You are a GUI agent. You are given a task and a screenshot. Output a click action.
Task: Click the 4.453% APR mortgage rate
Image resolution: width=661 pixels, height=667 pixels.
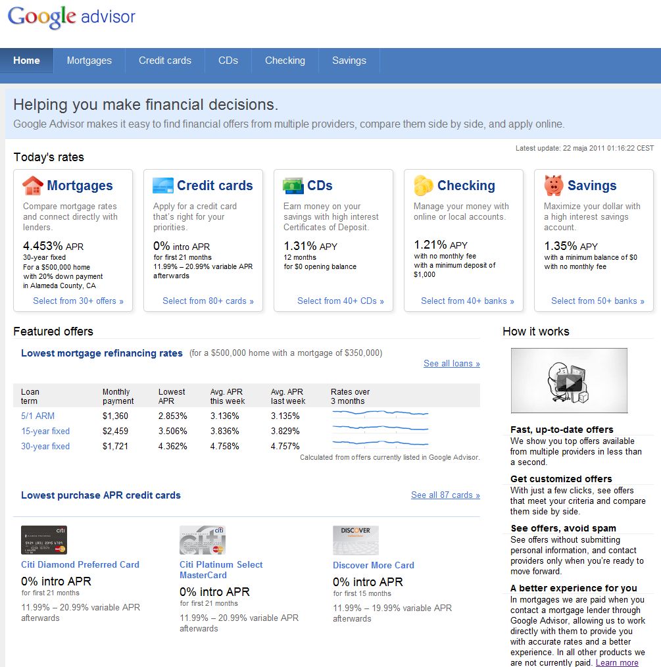tap(53, 246)
